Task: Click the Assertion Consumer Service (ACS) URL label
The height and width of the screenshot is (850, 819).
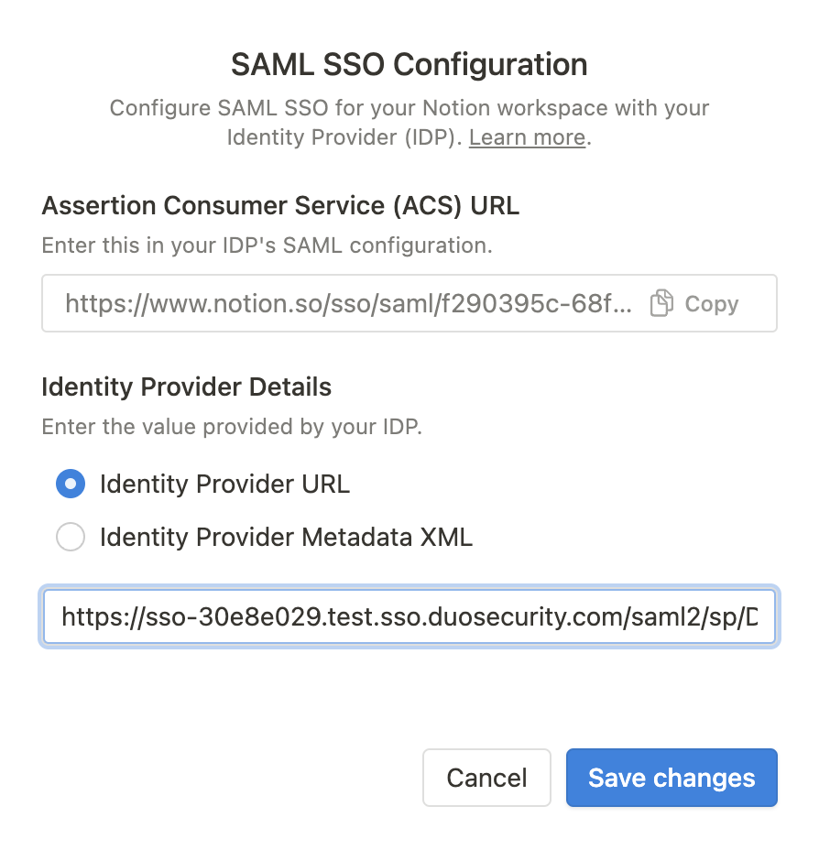Action: [x=280, y=205]
